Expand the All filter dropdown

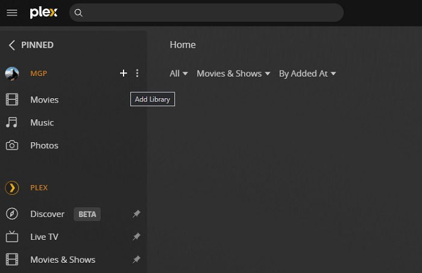(178, 74)
